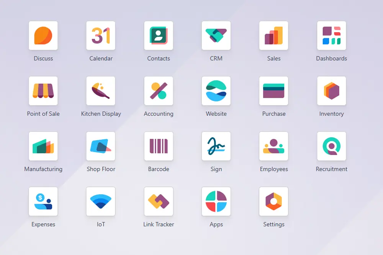Open the Shop Floor app
Screen dimensions: 383x255
[x=101, y=146]
